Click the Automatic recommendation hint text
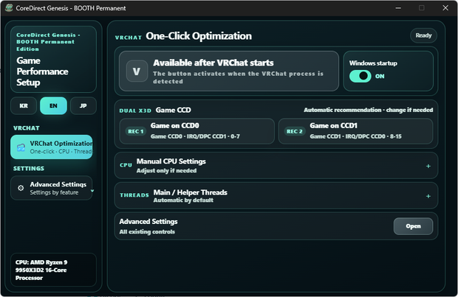Viewport: 458px width, 297px height. (x=369, y=110)
